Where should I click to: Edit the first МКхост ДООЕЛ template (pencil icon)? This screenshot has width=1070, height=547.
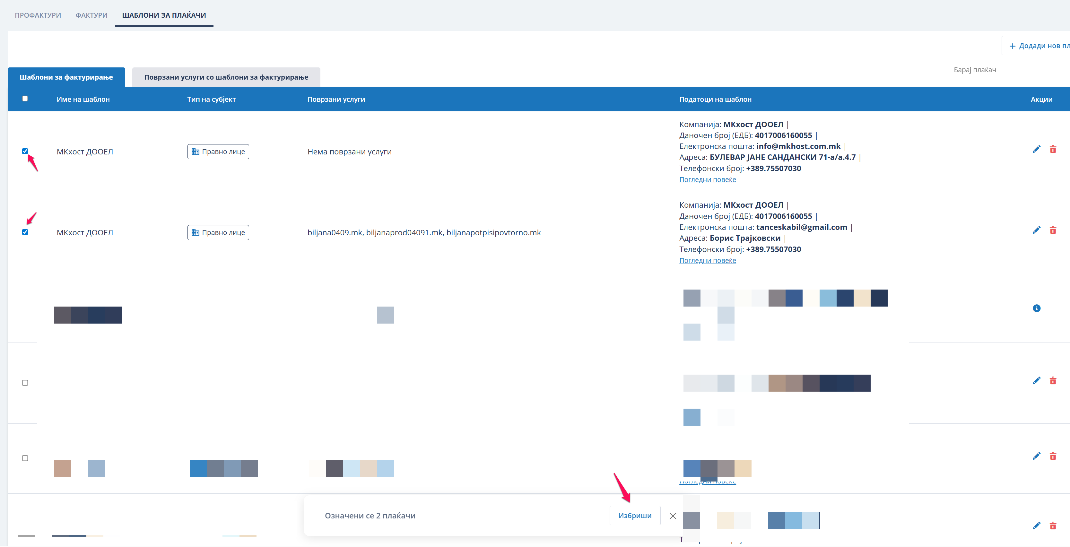click(x=1036, y=149)
